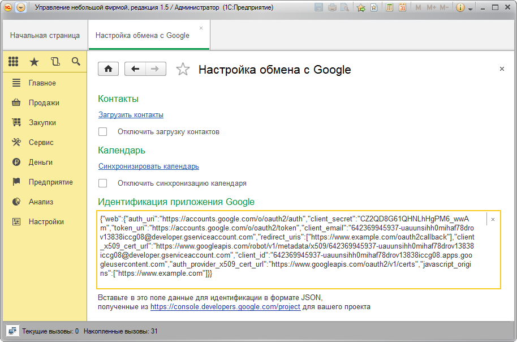Enable Отключить синхронизацию календаря checkbox

coord(103,183)
